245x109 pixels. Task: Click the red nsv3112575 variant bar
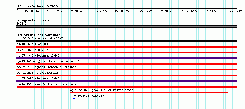point(127,52)
